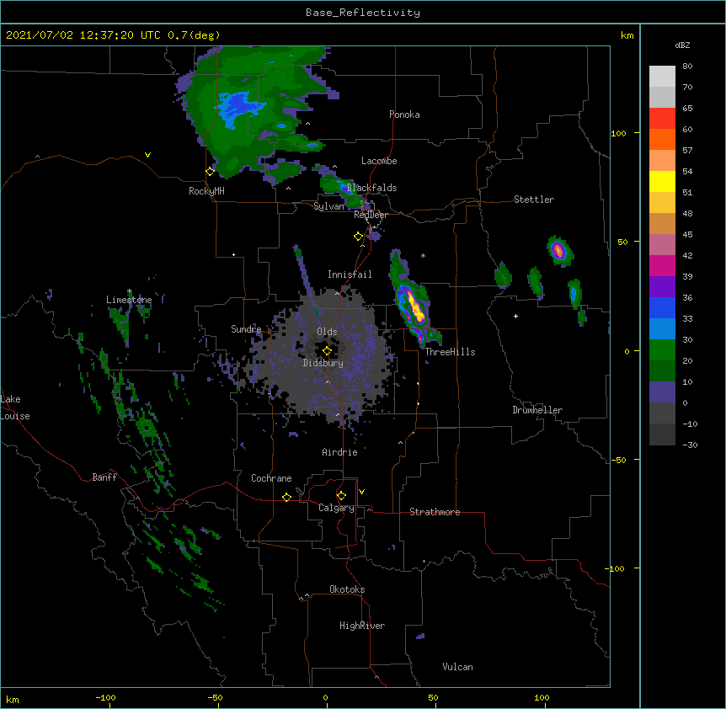Screen dimensions: 726x709
Task: Select the Stettler city label
Action: [534, 200]
